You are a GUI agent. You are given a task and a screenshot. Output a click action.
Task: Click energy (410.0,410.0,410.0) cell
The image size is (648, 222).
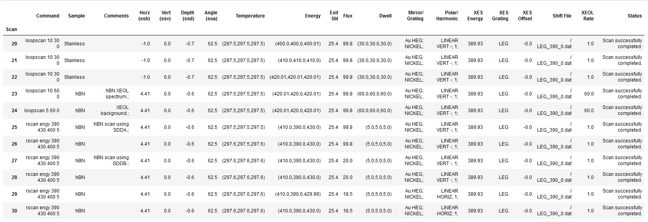pos(299,60)
